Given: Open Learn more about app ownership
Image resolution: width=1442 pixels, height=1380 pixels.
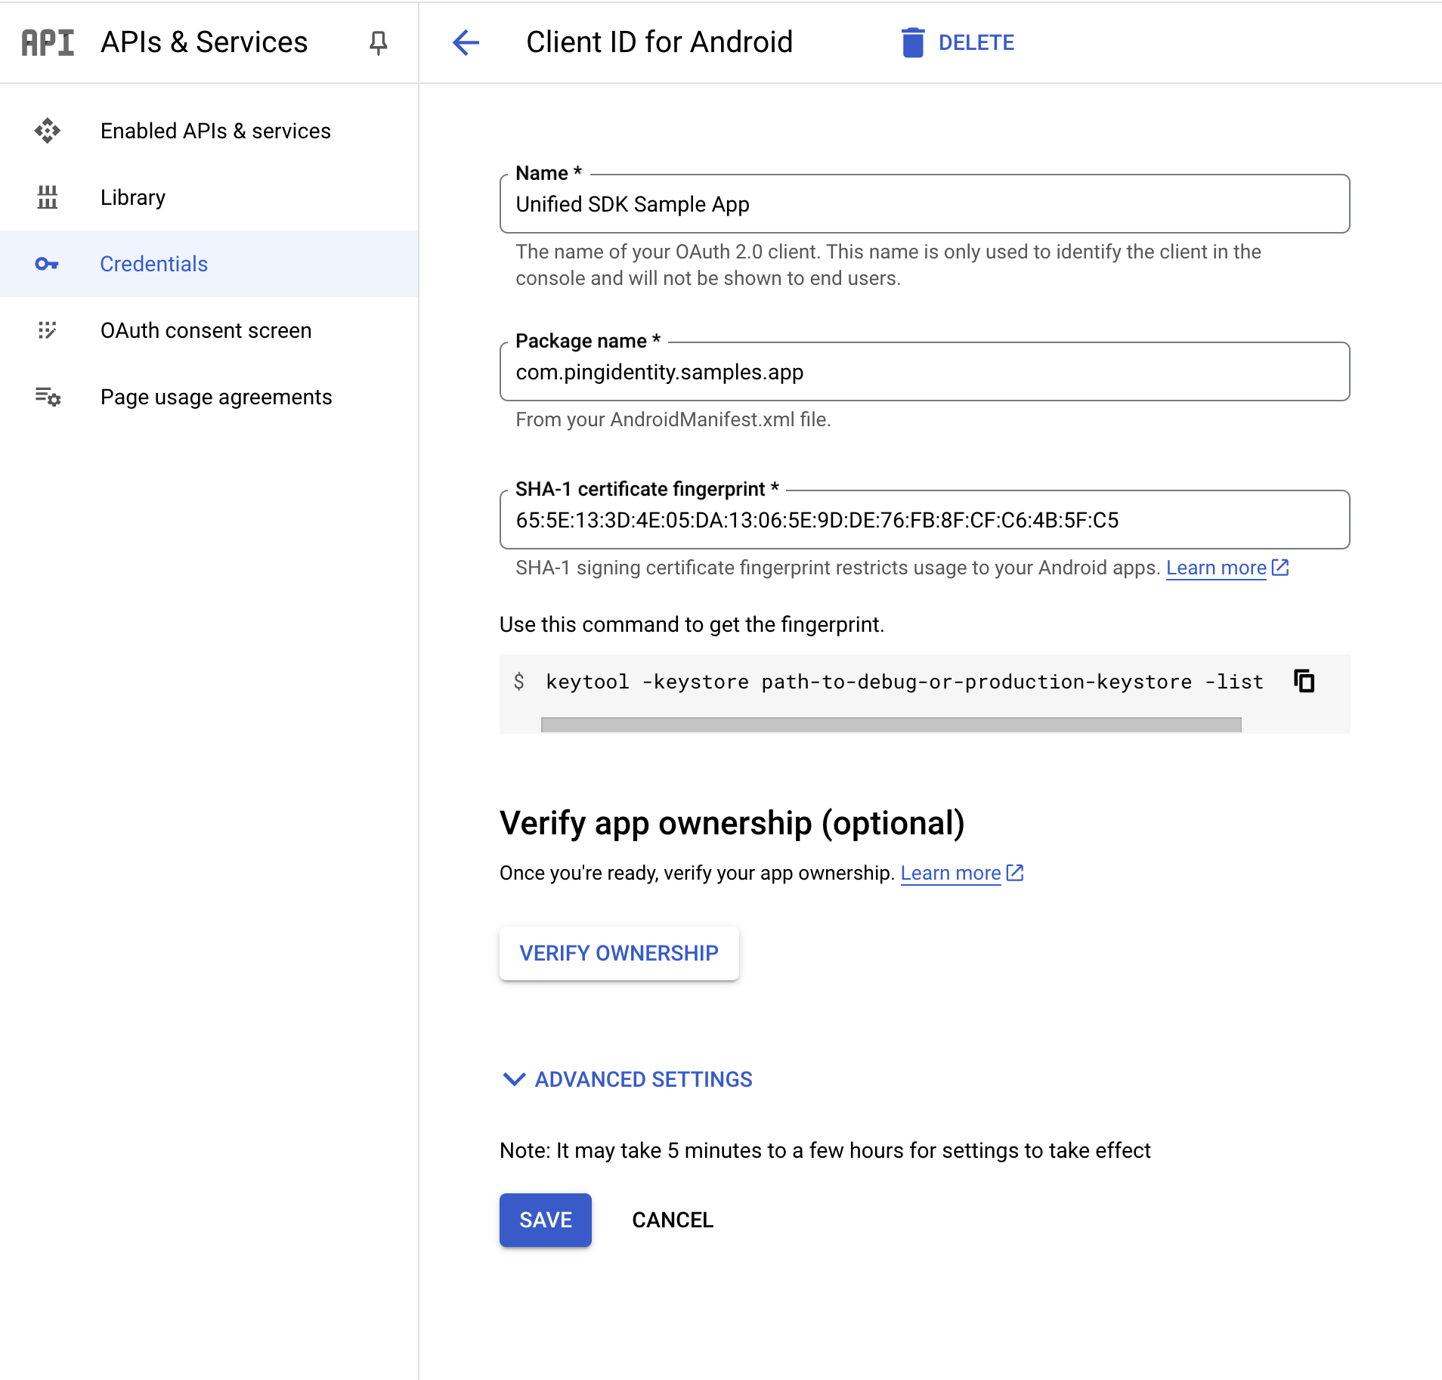Looking at the screenshot, I should pos(948,873).
